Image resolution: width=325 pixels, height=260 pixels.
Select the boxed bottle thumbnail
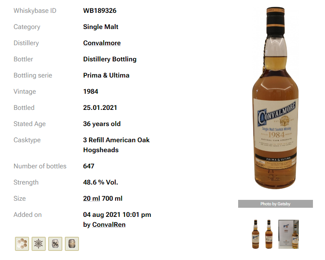pos(288,234)
